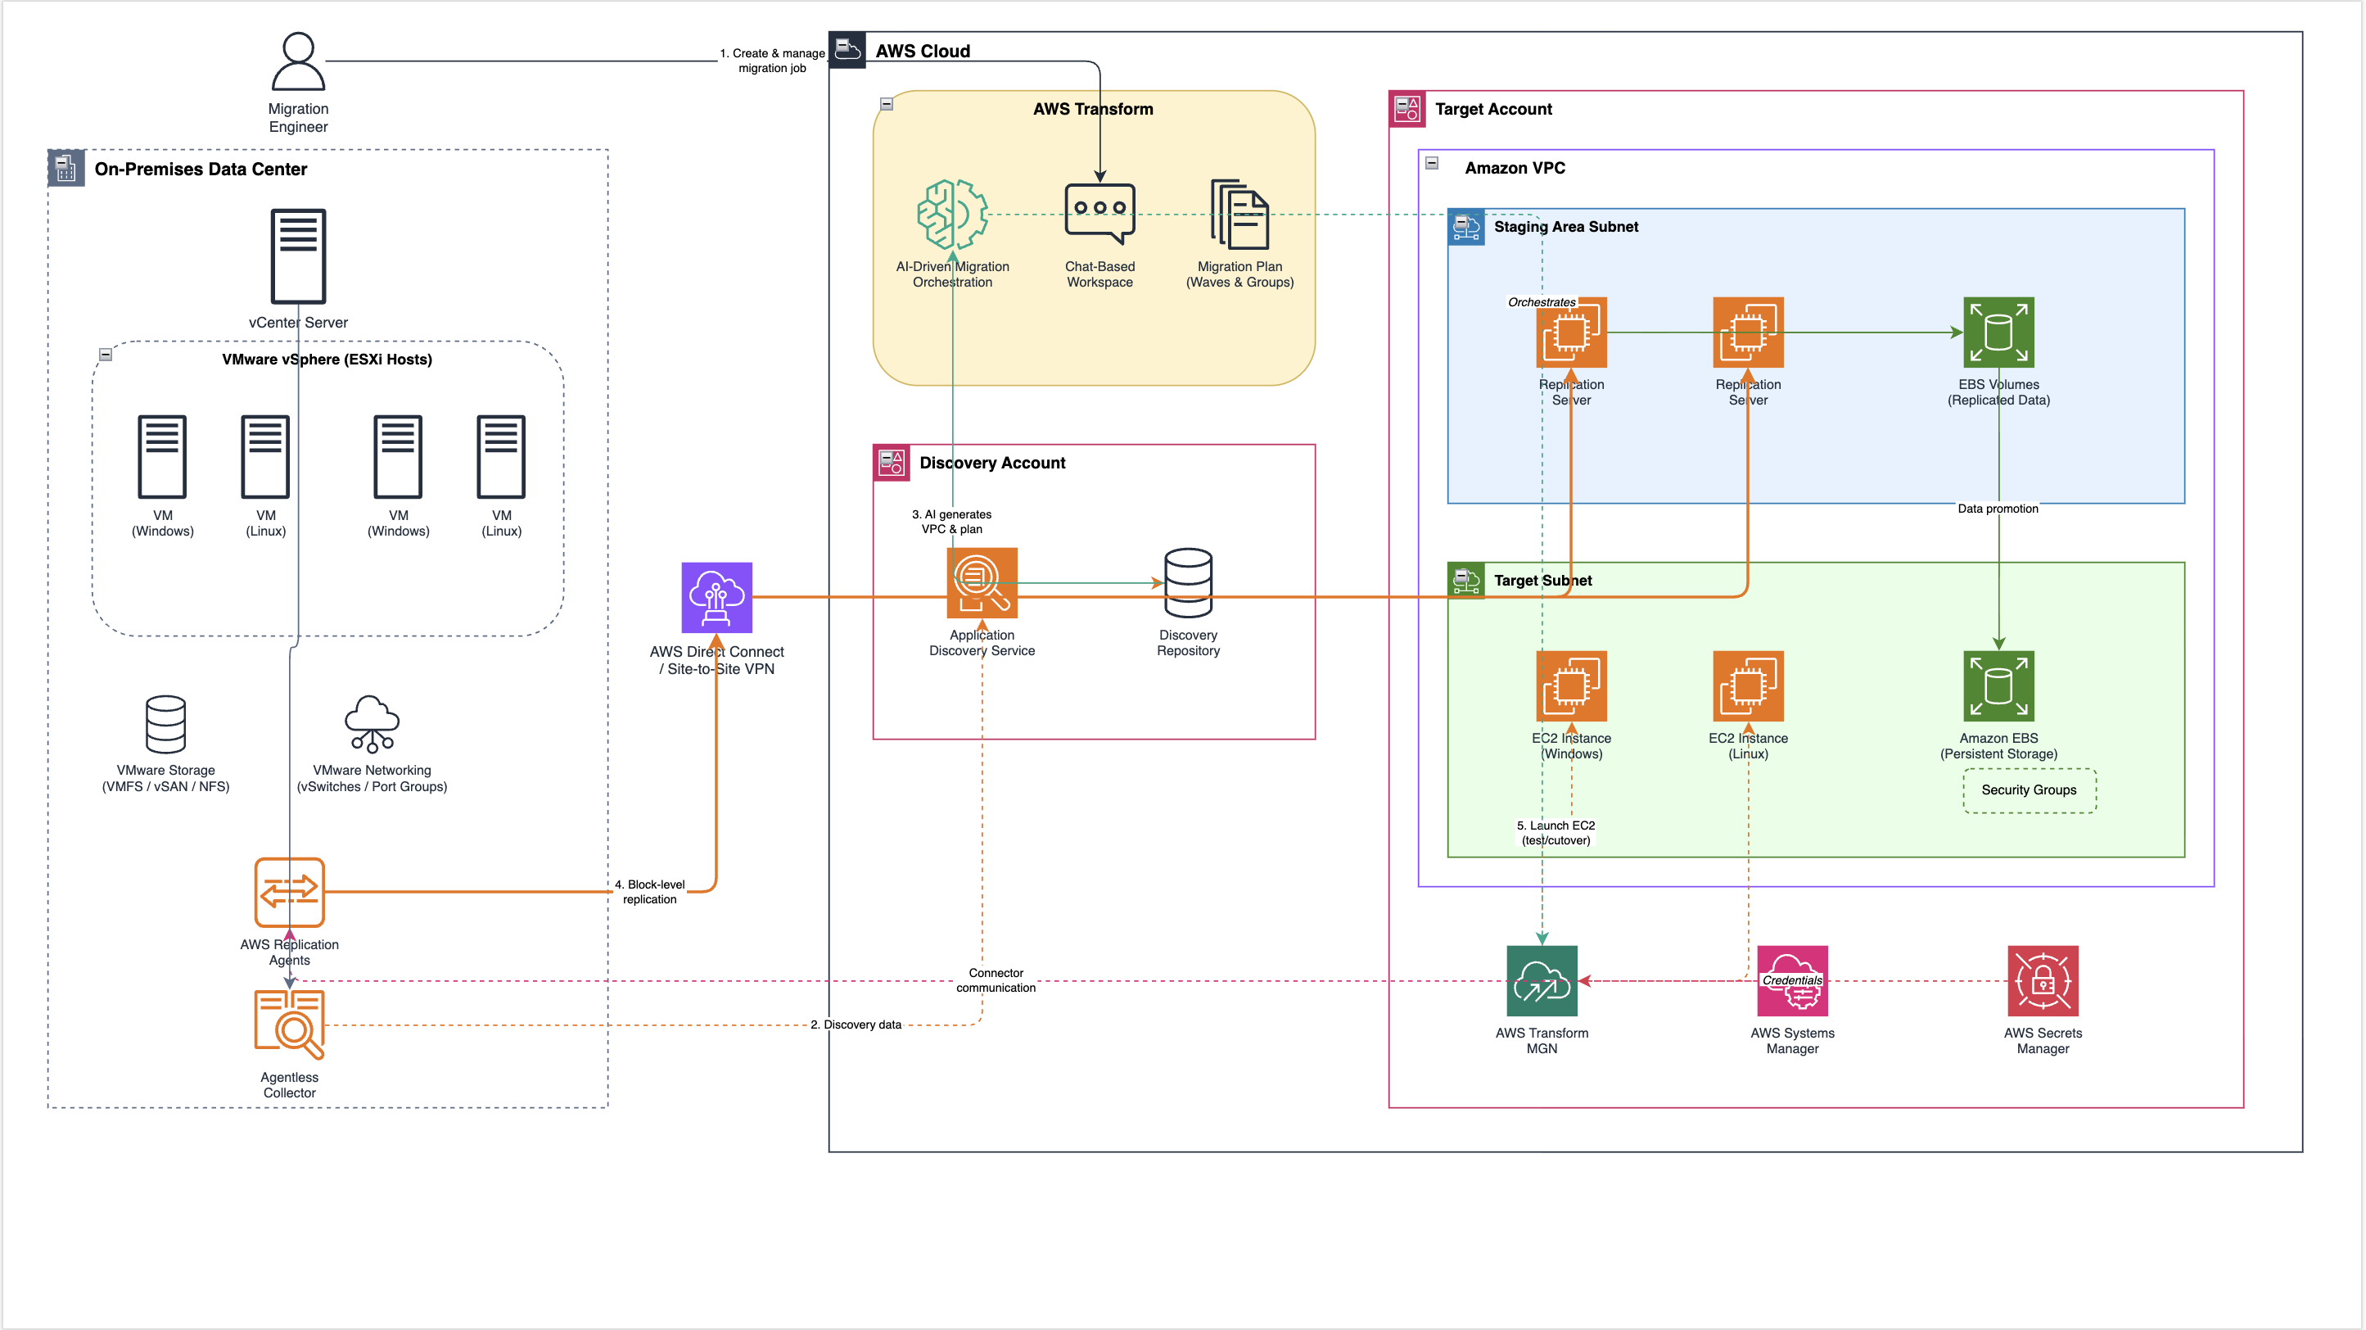Select the EC2 Instance (Linux) icon
Image resolution: width=2366 pixels, height=1330 pixels.
[1749, 686]
